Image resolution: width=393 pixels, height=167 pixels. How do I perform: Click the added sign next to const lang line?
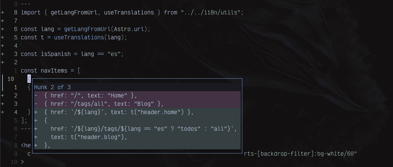(2, 29)
